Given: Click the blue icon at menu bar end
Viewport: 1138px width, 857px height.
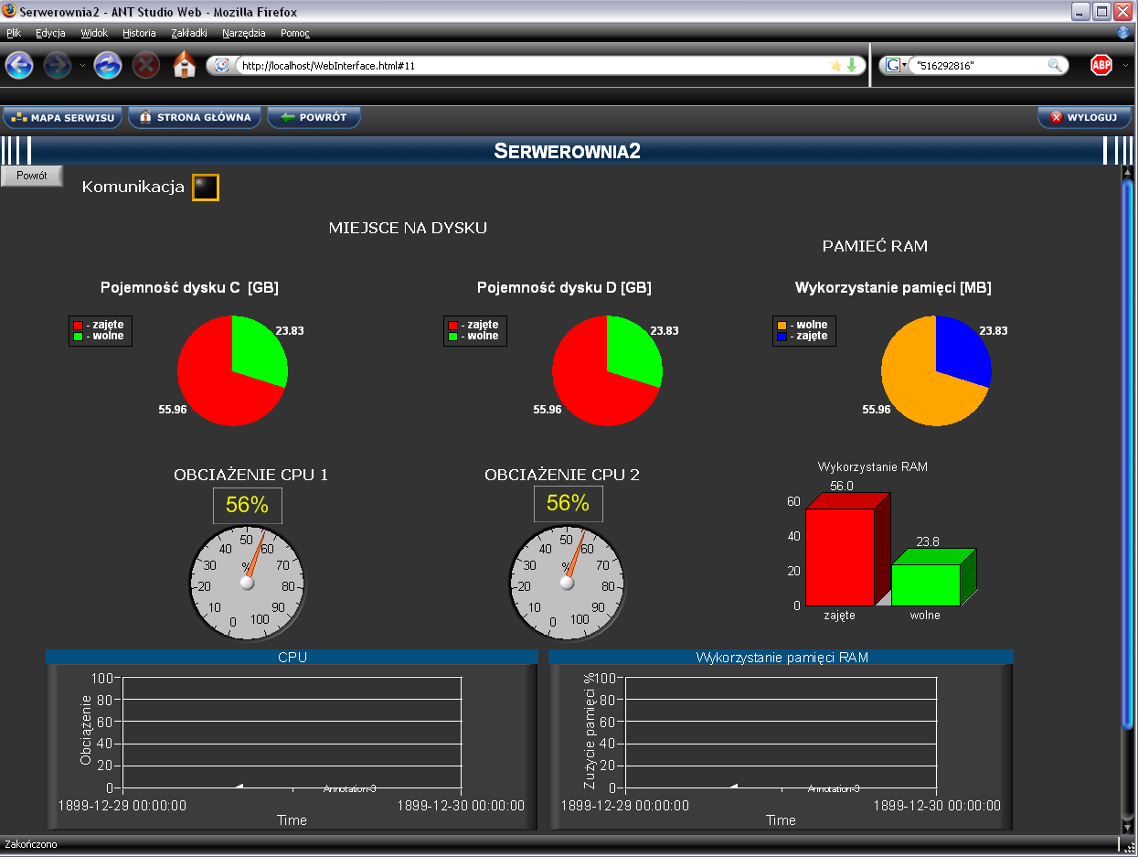Looking at the screenshot, I should (1123, 33).
